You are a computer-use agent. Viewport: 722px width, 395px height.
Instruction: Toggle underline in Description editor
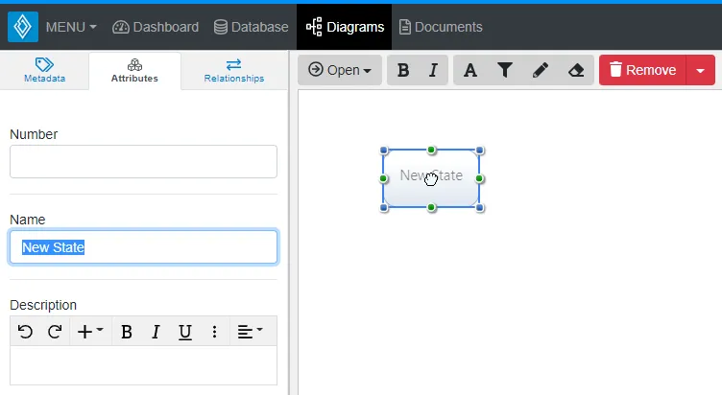click(x=185, y=332)
